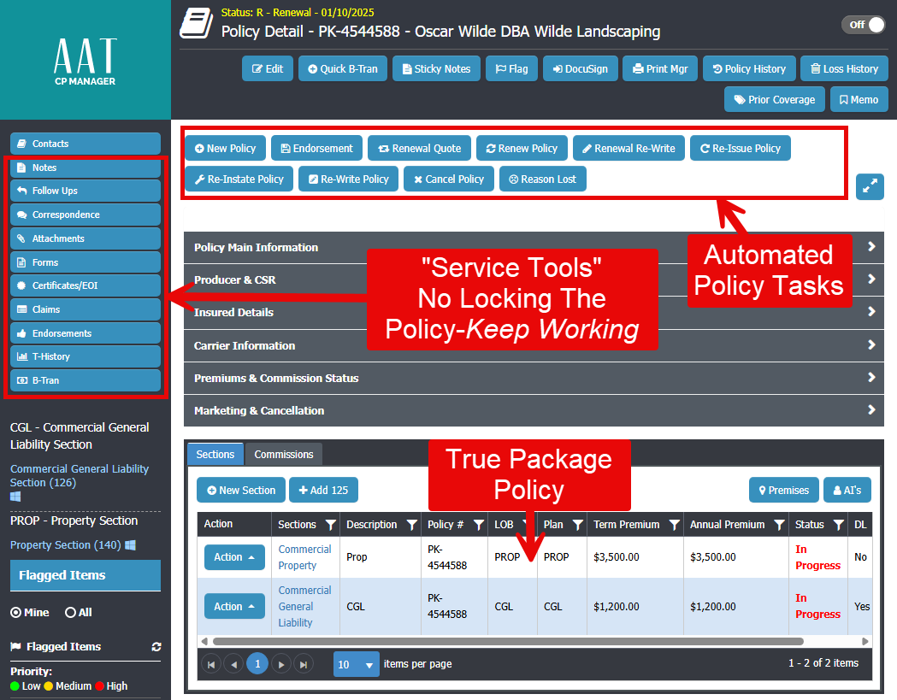Image resolution: width=897 pixels, height=700 pixels.
Task: Click the Renew Policy button
Action: tap(522, 149)
